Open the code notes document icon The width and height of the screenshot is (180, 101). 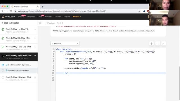click(x=151, y=43)
